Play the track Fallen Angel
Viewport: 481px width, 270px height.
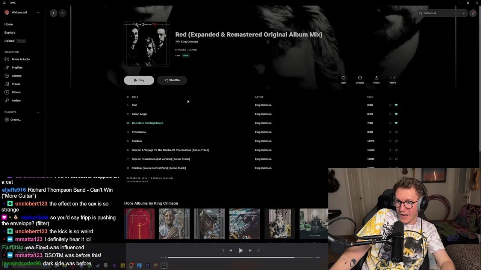coord(139,114)
